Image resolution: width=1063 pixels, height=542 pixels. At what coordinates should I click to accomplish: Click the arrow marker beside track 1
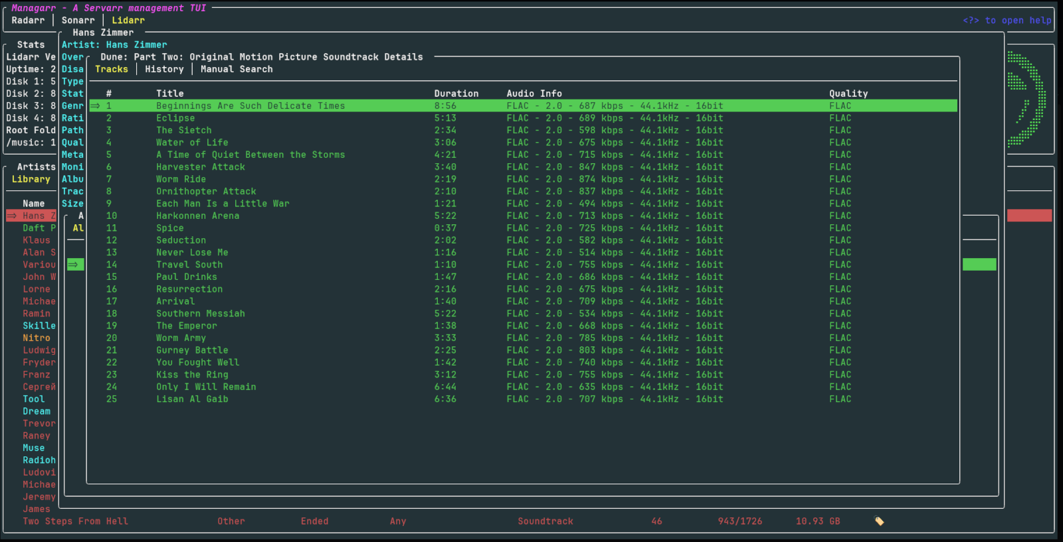click(95, 106)
